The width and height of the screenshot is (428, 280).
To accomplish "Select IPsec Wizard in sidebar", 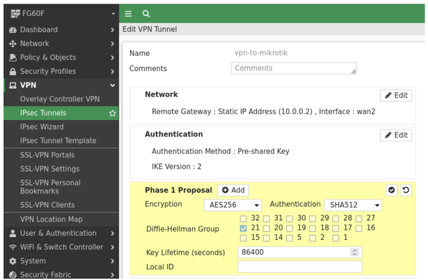I will [x=42, y=126].
